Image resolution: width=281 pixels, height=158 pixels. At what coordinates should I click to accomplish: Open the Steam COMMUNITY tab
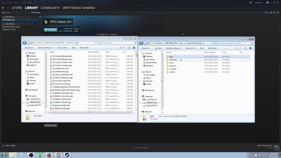pyautogui.click(x=50, y=8)
